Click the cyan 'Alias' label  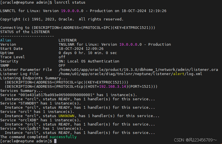(6, 40)
